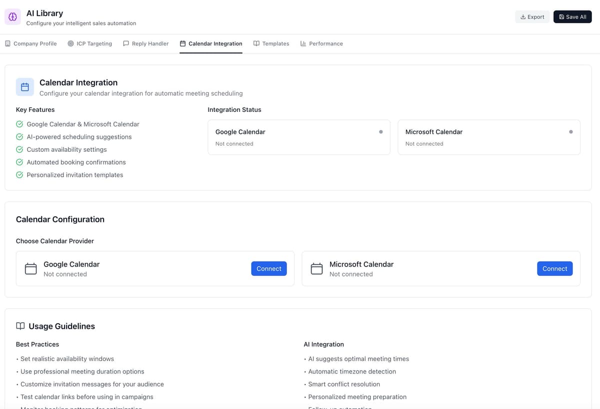600x409 pixels.
Task: Click checkmark next to Automated booking confirmations
Action: 19,162
